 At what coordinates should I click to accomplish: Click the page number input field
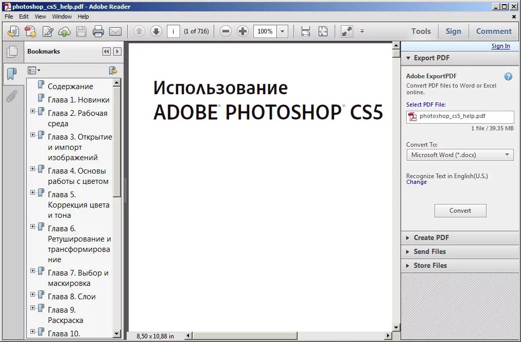pyautogui.click(x=173, y=31)
